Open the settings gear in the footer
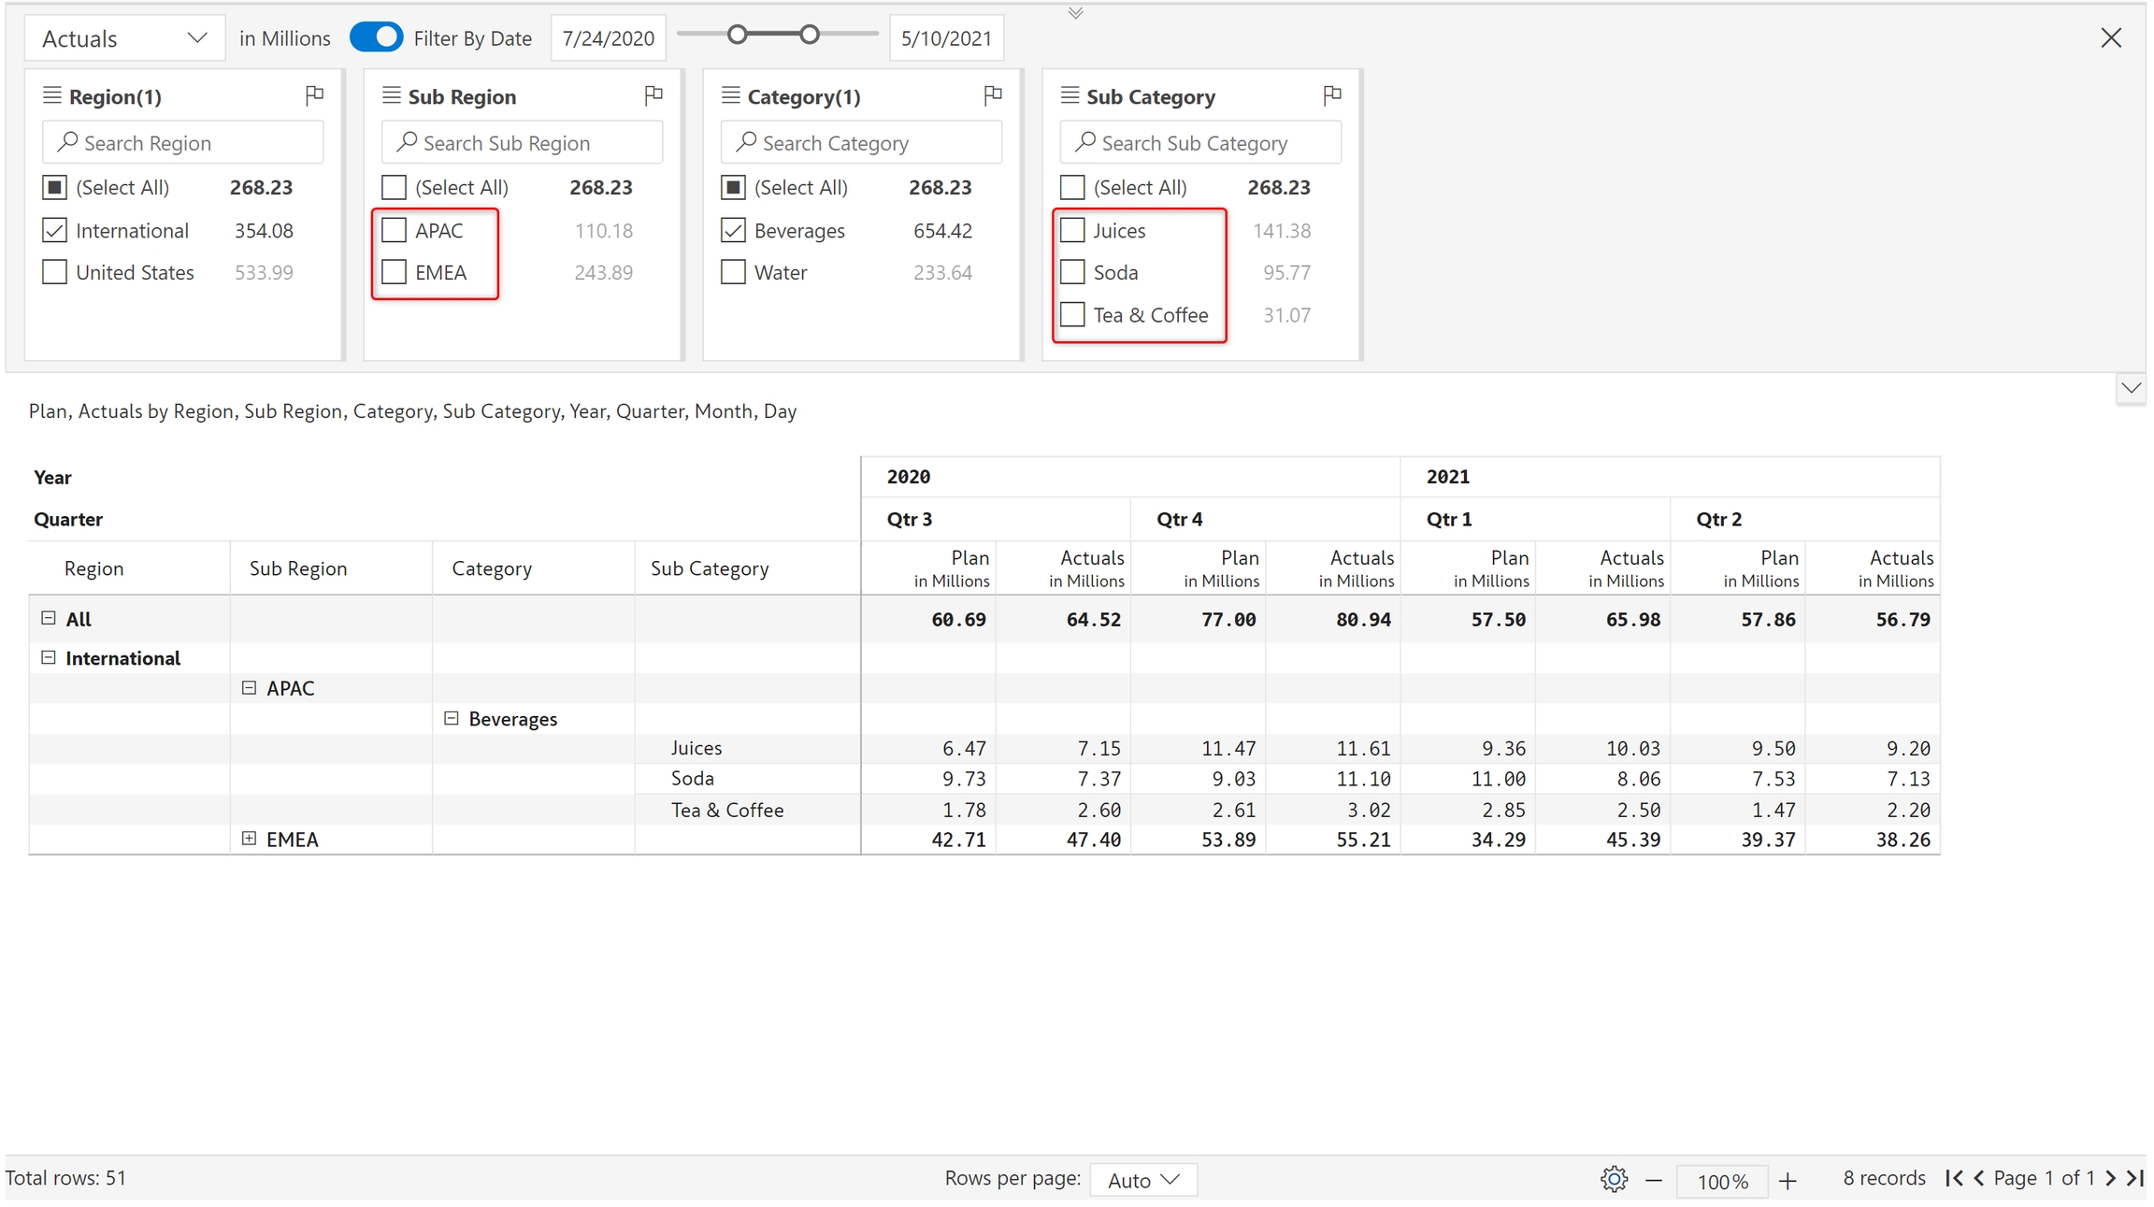Viewport: 2154px width, 1207px height. click(x=1614, y=1179)
